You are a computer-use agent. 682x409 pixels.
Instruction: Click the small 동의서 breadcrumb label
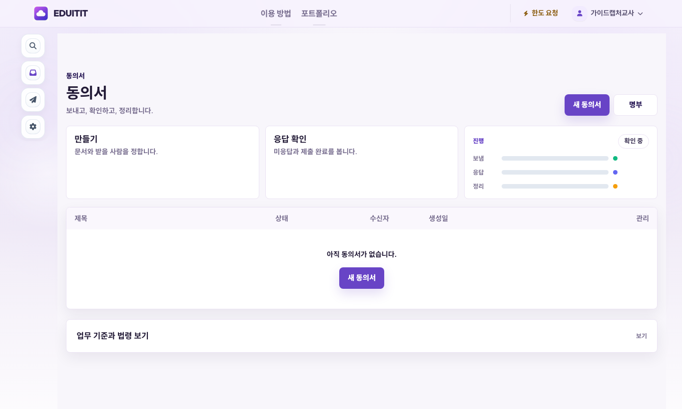coord(75,76)
